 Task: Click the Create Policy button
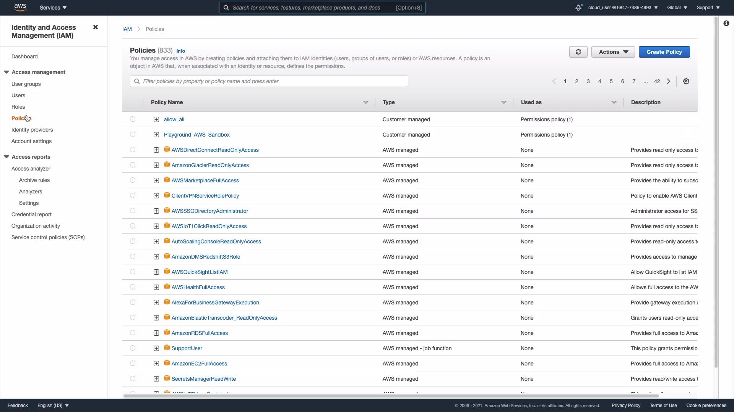tap(664, 52)
